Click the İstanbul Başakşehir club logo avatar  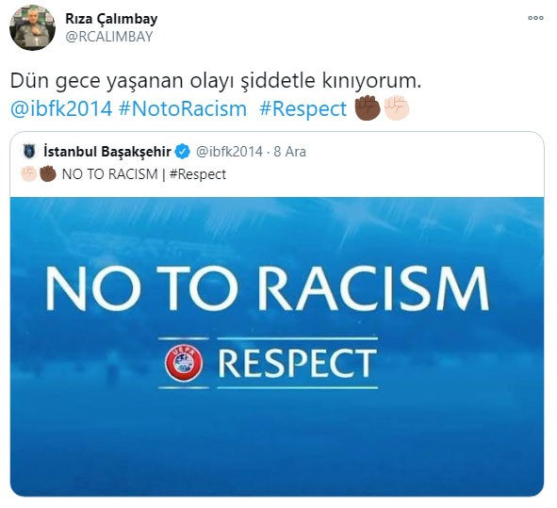pos(29,152)
